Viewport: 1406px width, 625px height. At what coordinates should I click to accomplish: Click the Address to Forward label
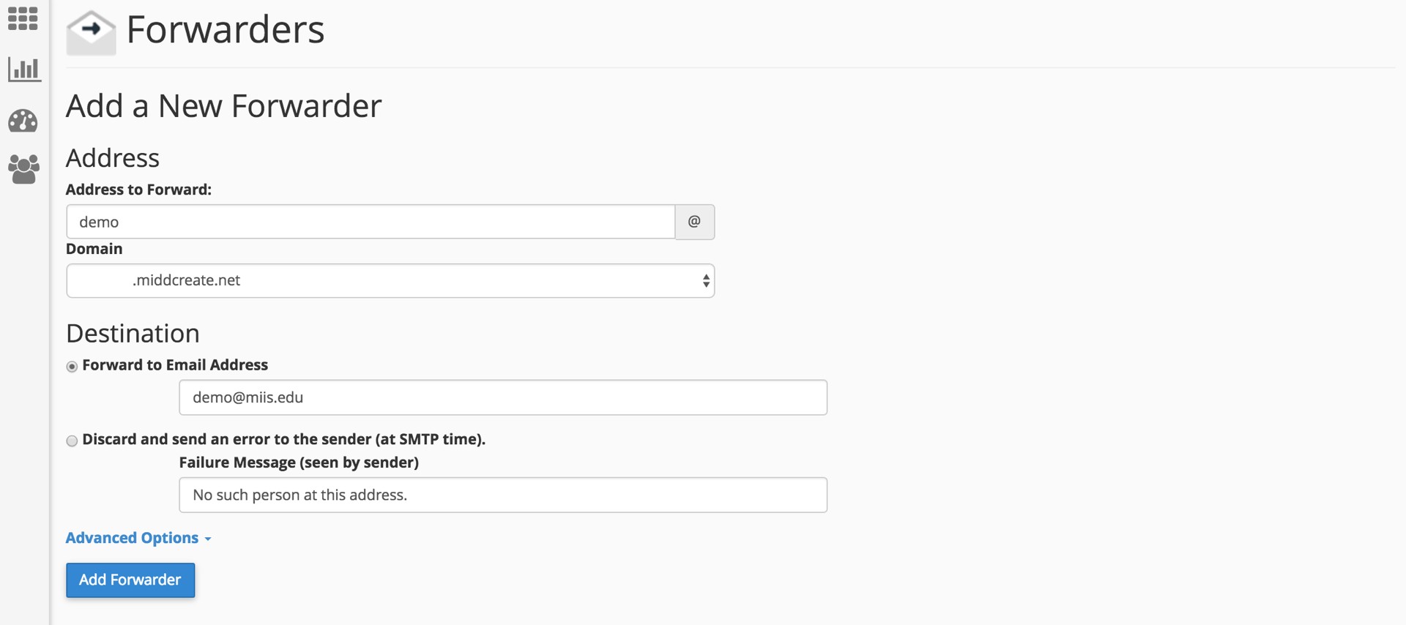tap(138, 190)
